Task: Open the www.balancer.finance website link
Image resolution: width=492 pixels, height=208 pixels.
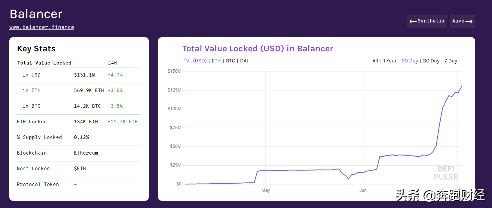Action: [41, 27]
